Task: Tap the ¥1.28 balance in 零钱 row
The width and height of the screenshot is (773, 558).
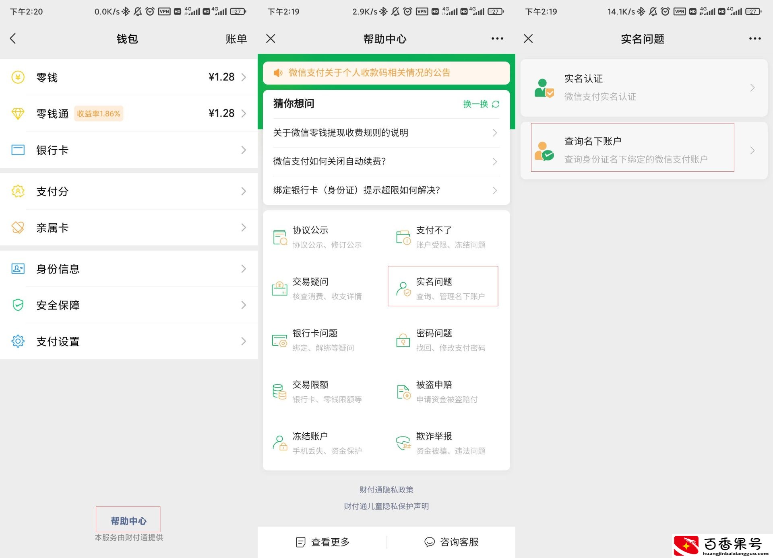Action: point(221,77)
